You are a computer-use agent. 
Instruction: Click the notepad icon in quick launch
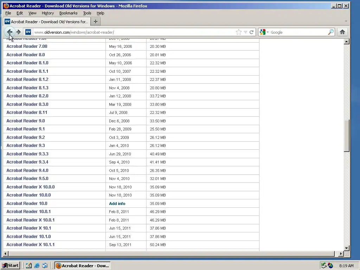29,266
